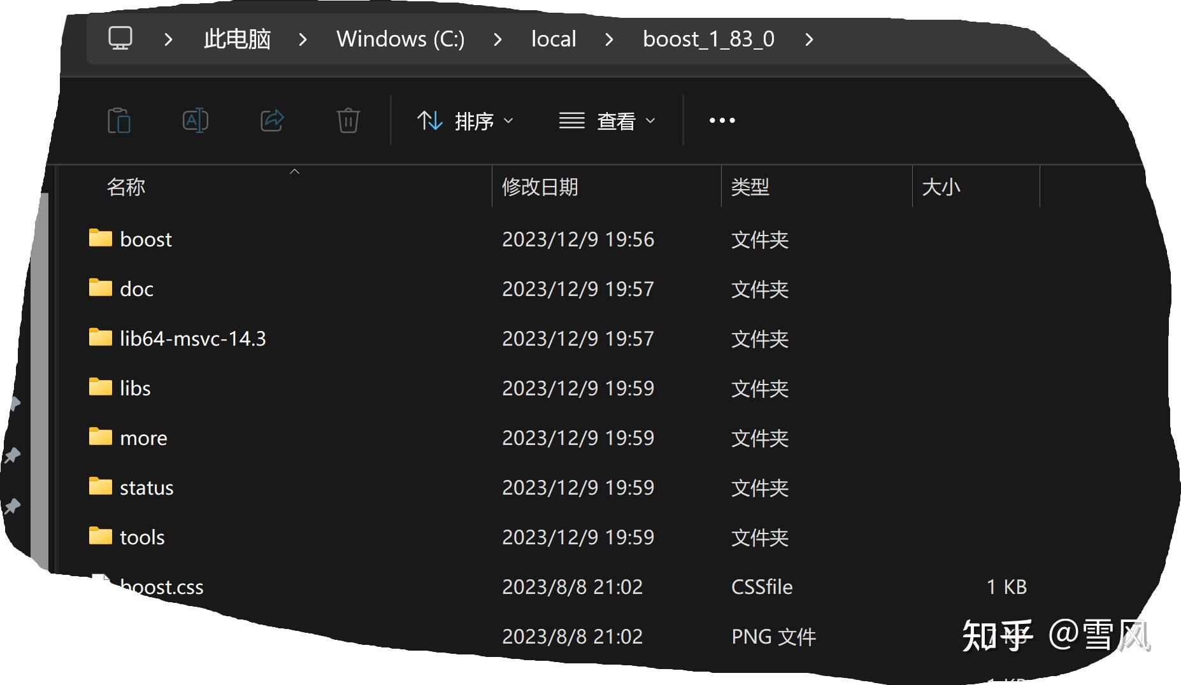Select the status folder name
This screenshot has width=1181, height=685.
click(147, 488)
